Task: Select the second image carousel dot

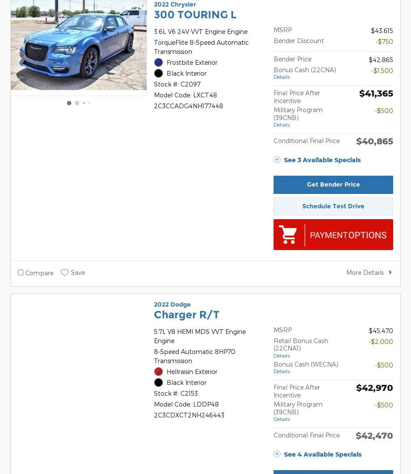Action: coord(77,103)
